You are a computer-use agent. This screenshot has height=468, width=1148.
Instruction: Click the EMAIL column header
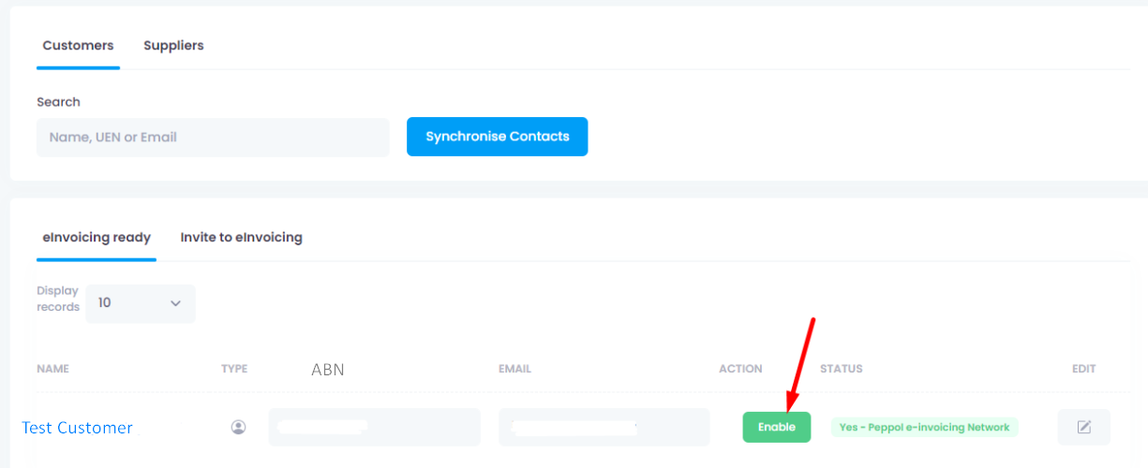514,369
